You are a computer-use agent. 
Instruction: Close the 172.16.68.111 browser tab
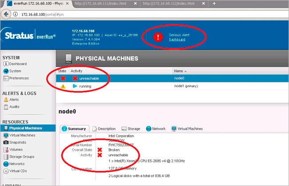[135, 4]
